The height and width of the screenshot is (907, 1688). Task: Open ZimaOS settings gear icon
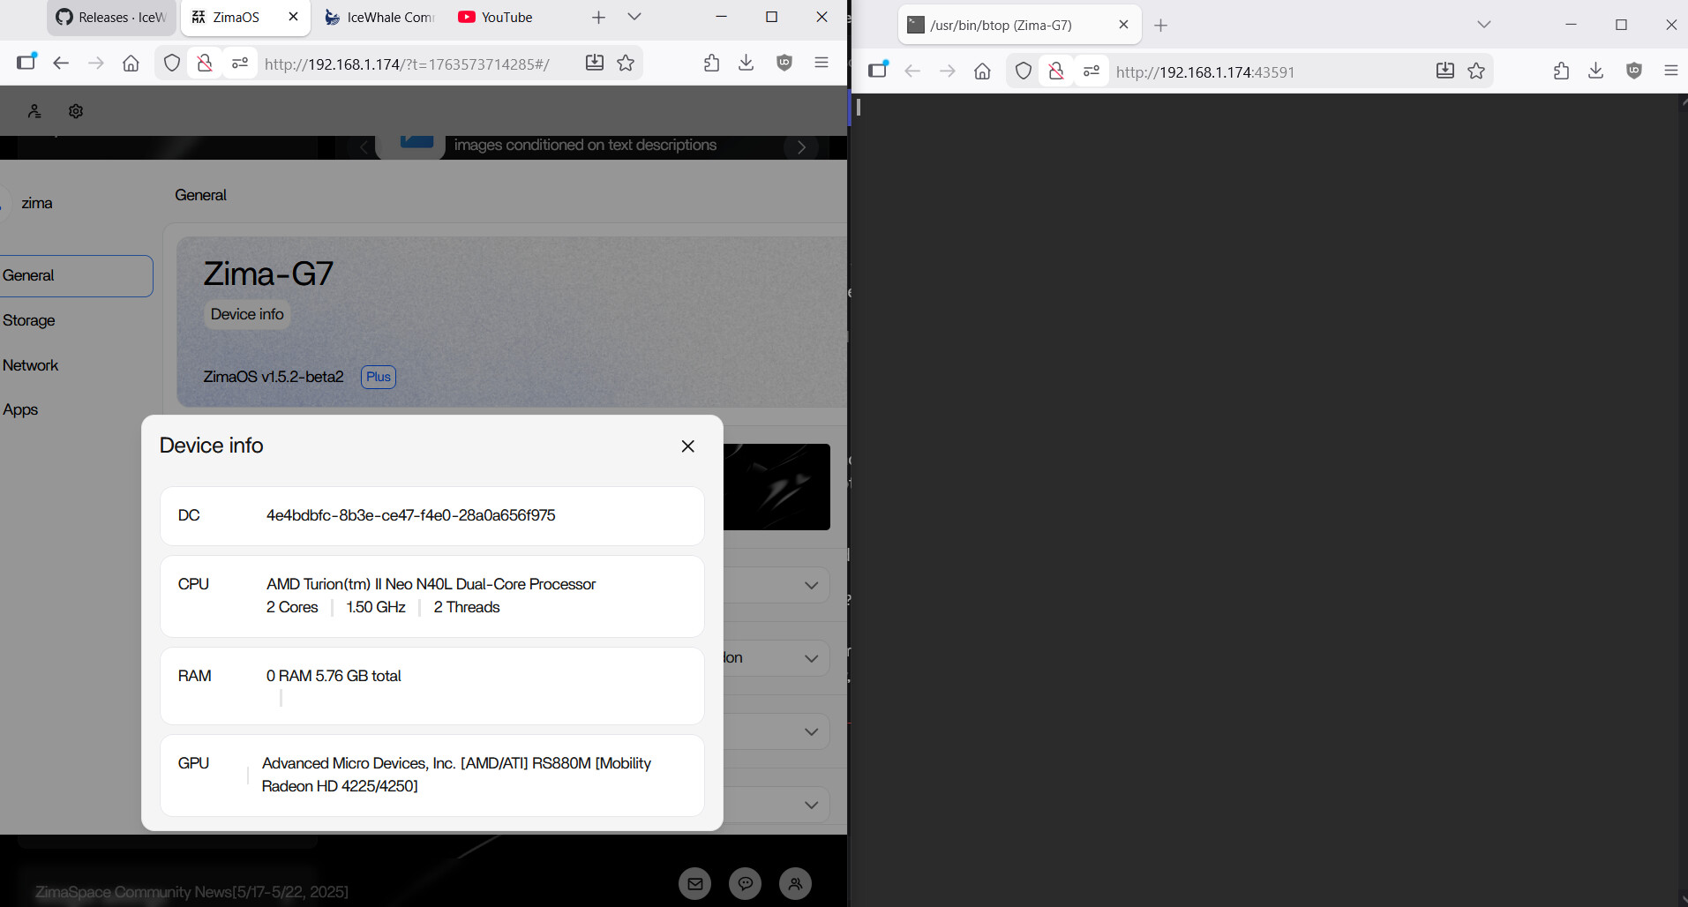coord(76,111)
